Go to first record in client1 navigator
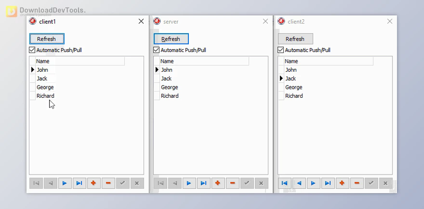 tap(36, 183)
